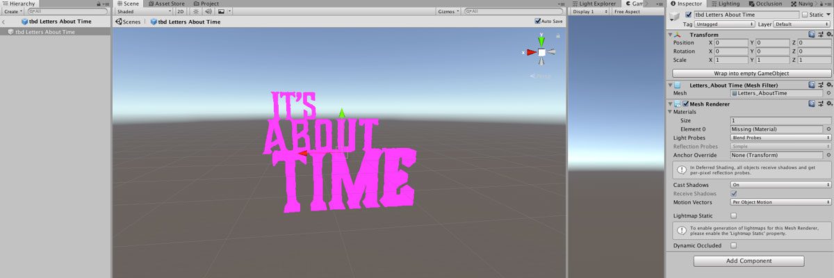Screen dimensions: 834x278
Task: Switch to the Navigation tab
Action: 801,3
